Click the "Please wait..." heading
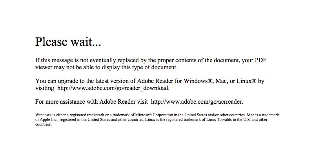The width and height of the screenshot is (315, 162). pyautogui.click(x=68, y=42)
